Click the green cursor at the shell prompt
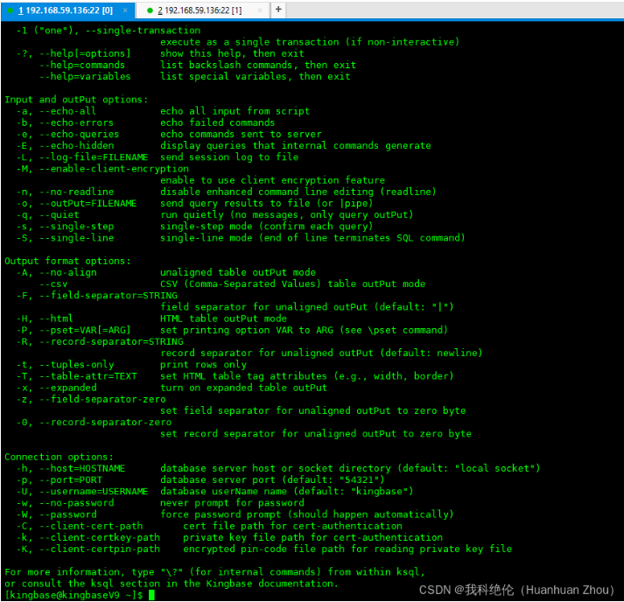 click(151, 595)
